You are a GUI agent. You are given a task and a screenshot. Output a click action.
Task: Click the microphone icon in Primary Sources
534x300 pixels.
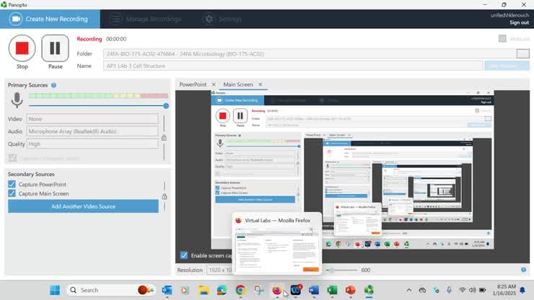(x=16, y=101)
